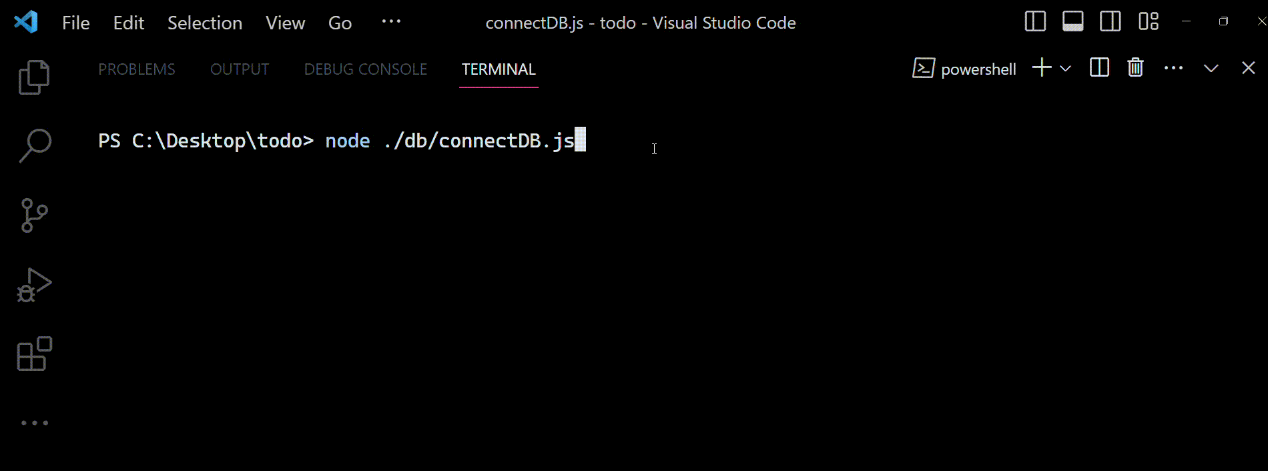The width and height of the screenshot is (1268, 471).
Task: Switch to the DEBUG CONSOLE tab
Action: point(366,69)
